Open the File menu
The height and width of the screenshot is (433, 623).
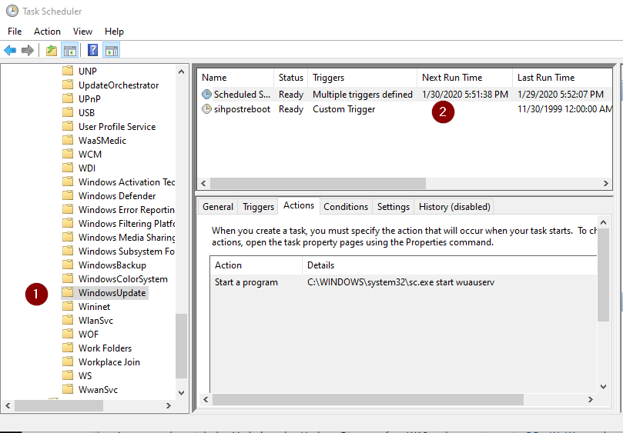point(15,32)
